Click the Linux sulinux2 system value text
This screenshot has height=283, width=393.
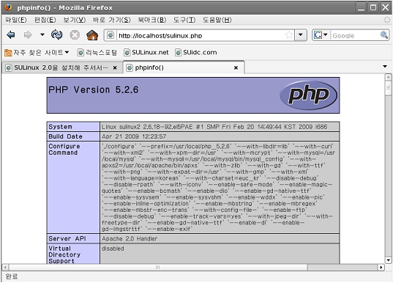click(214, 127)
